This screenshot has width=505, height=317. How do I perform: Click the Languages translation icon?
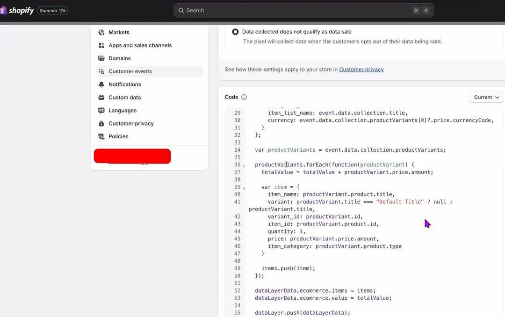click(101, 111)
